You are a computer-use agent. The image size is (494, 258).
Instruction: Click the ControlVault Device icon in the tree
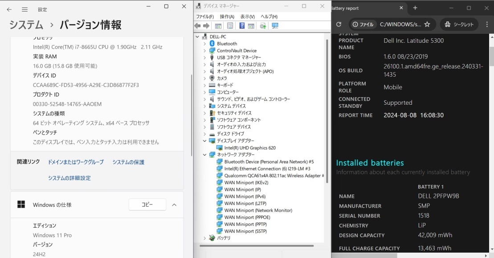point(212,50)
